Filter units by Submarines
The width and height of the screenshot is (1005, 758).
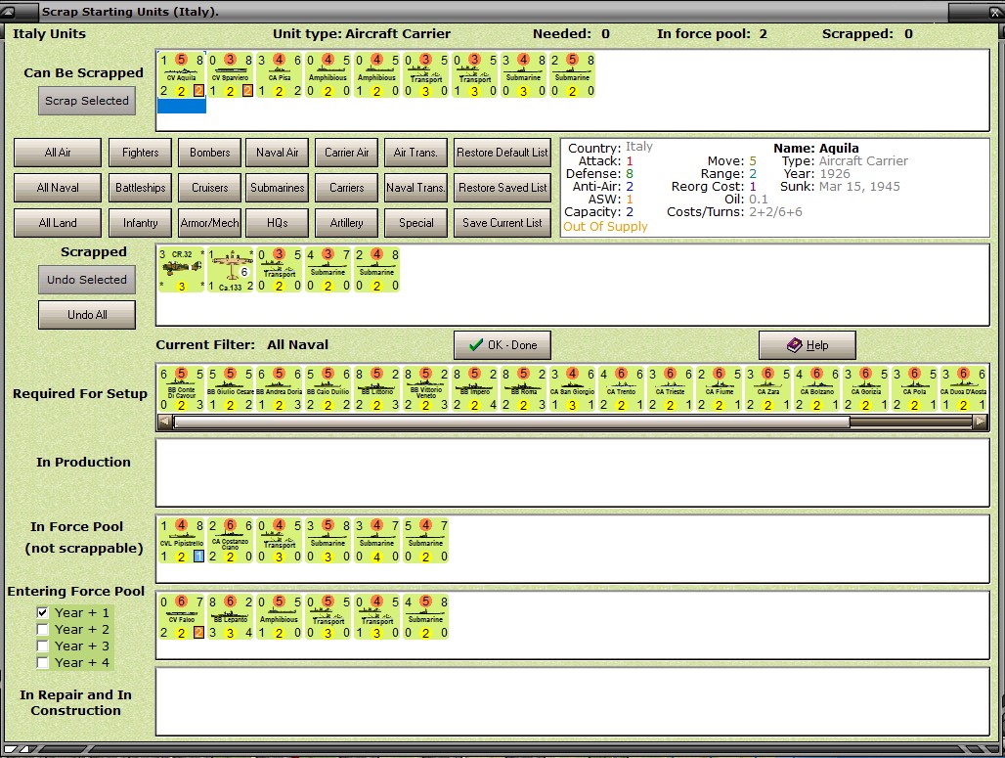278,188
